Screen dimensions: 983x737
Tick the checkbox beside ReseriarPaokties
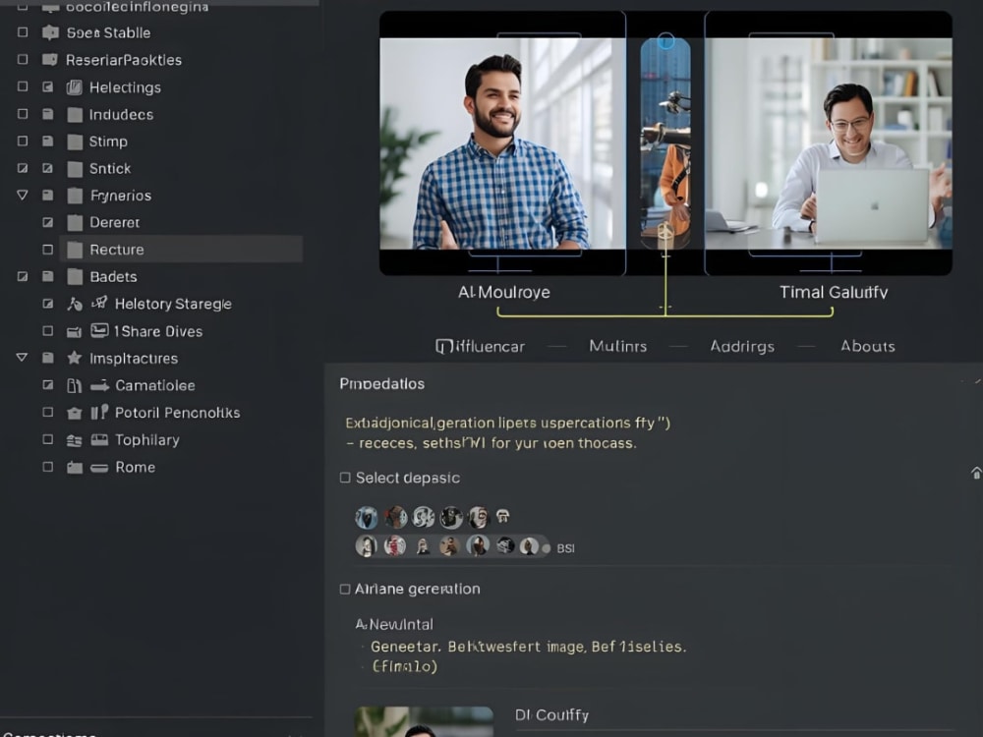click(x=23, y=60)
